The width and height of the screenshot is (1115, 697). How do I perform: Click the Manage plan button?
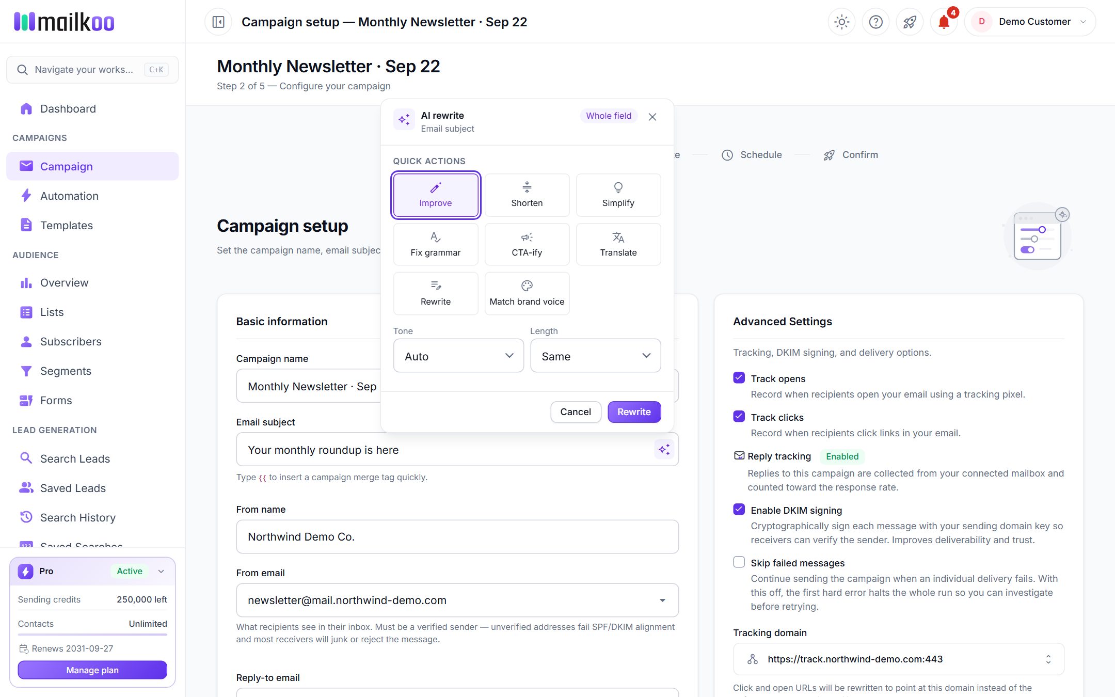pyautogui.click(x=92, y=670)
